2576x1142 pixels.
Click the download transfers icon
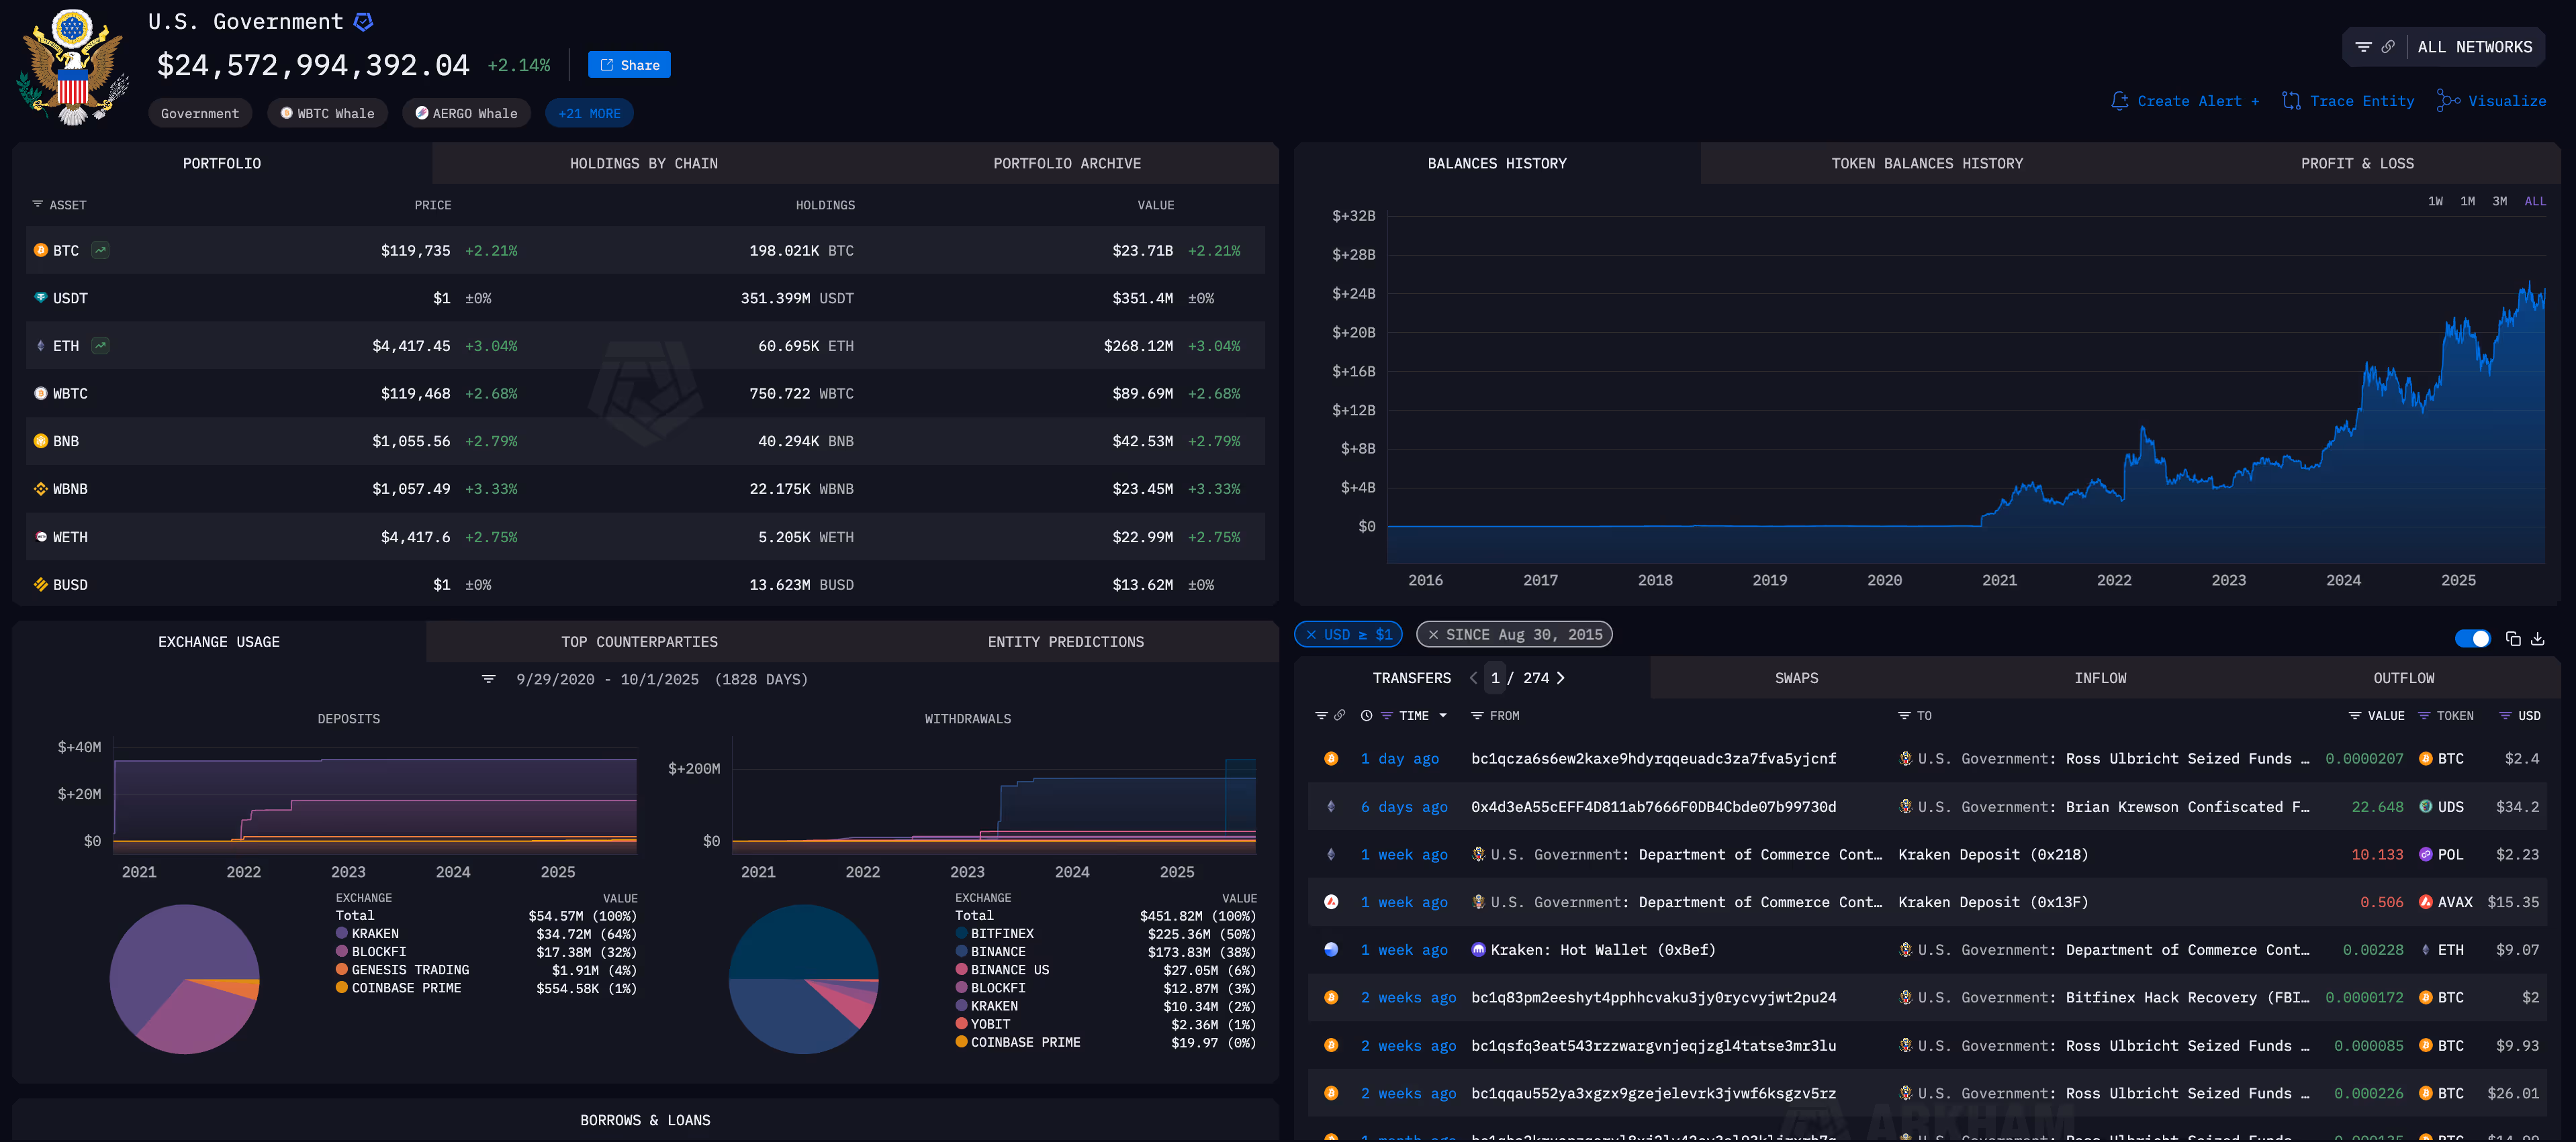(x=2537, y=639)
